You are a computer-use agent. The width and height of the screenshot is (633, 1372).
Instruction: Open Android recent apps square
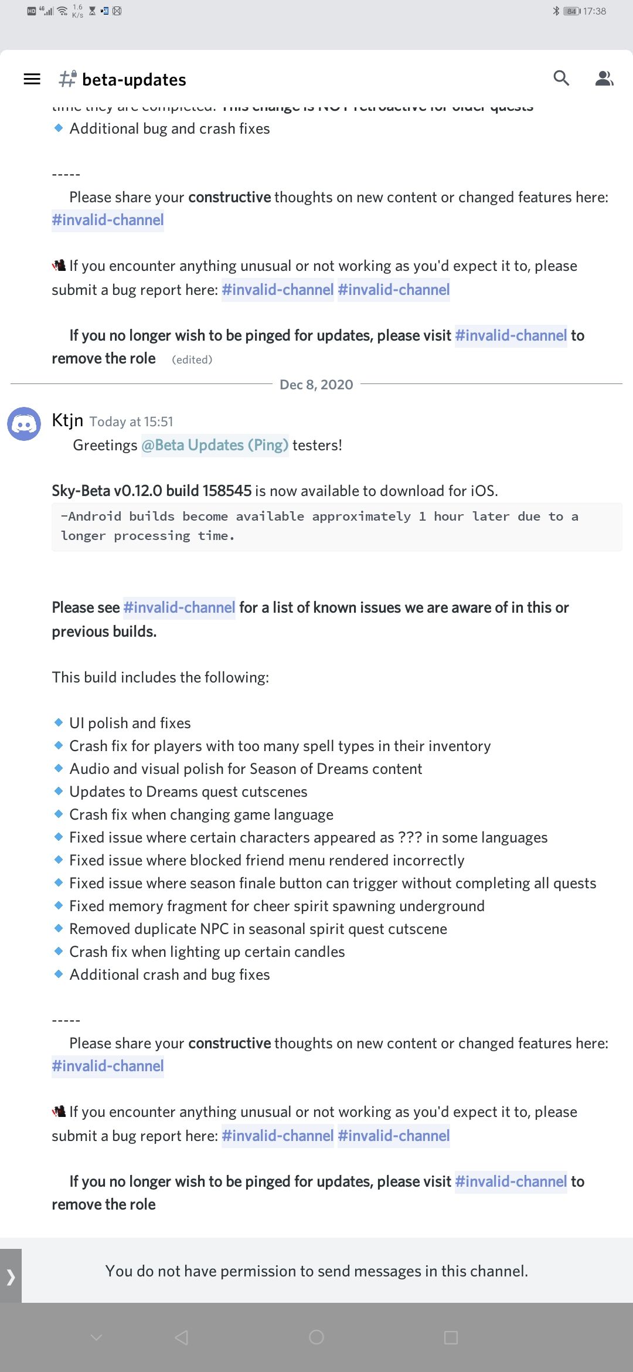(x=451, y=1337)
